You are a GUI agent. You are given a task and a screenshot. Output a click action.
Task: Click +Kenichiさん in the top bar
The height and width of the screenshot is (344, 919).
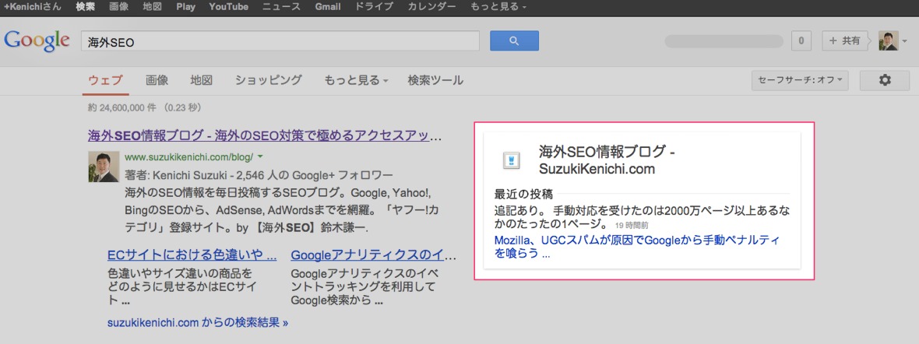pos(32,8)
